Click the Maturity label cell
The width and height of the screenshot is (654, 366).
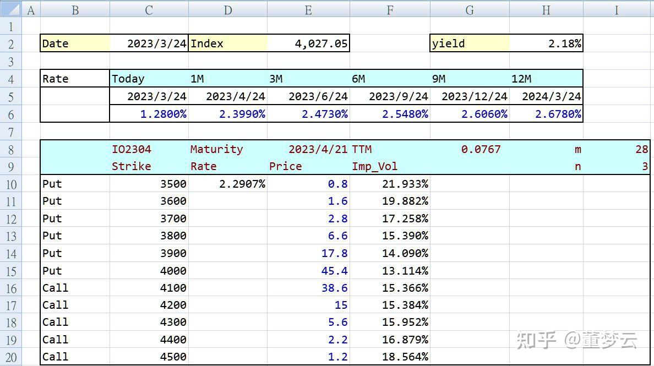pos(228,149)
